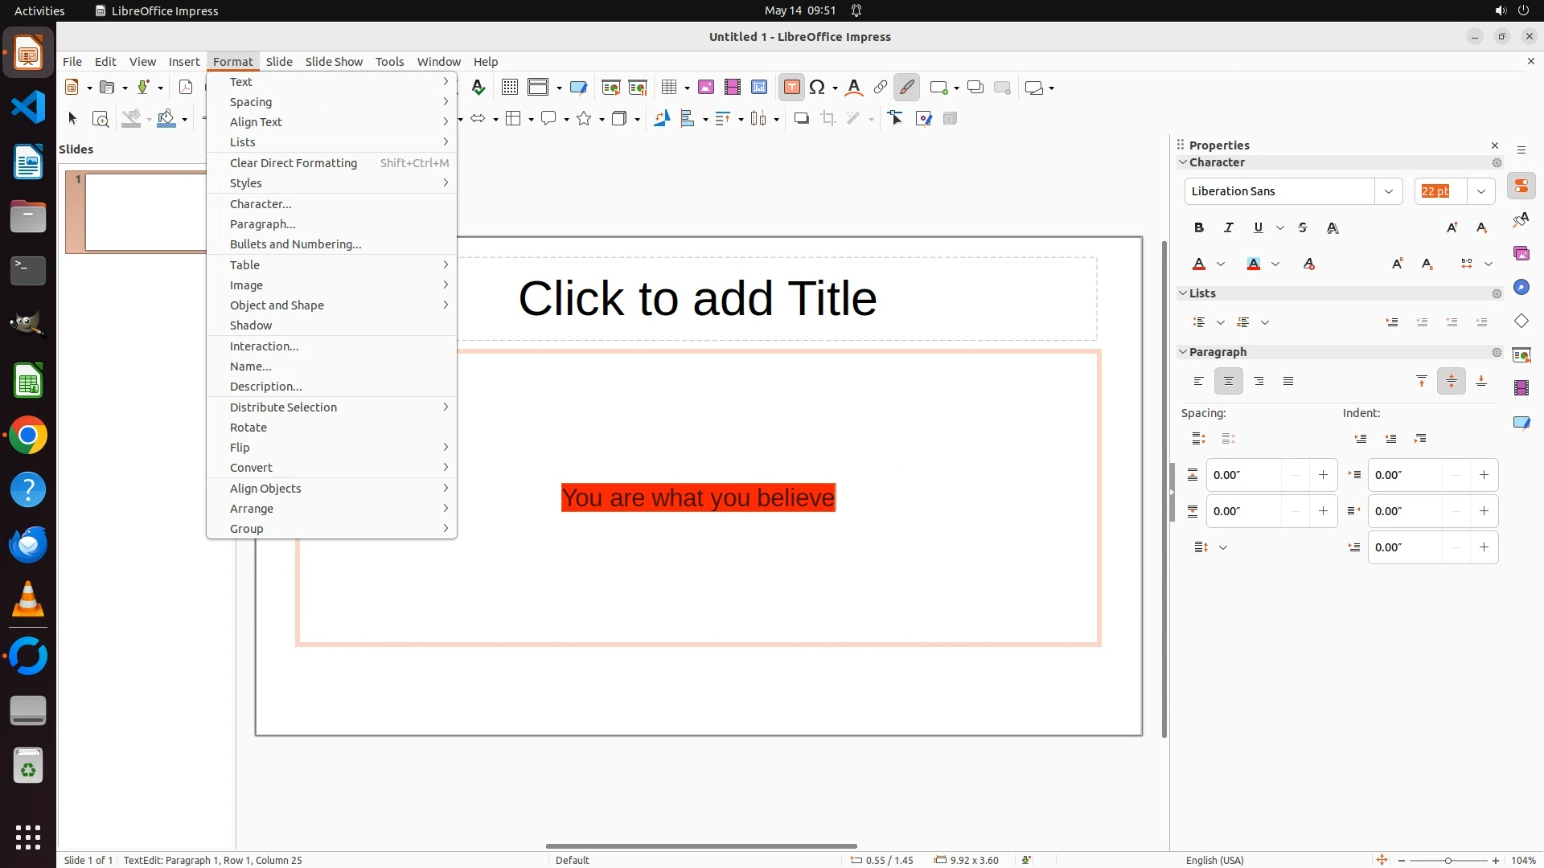The image size is (1544, 868).
Task: Click the Crop Image icon
Action: 827,119
